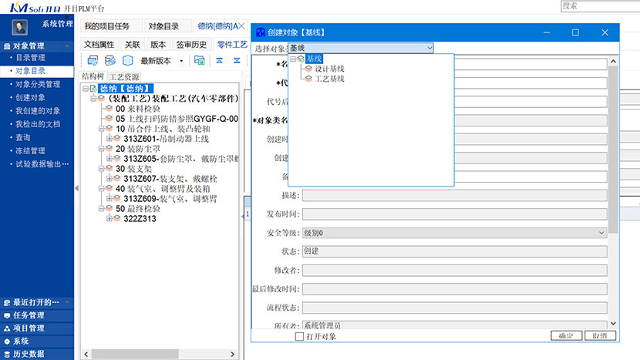
Task: Click the 描述 input field
Action: coord(454,196)
